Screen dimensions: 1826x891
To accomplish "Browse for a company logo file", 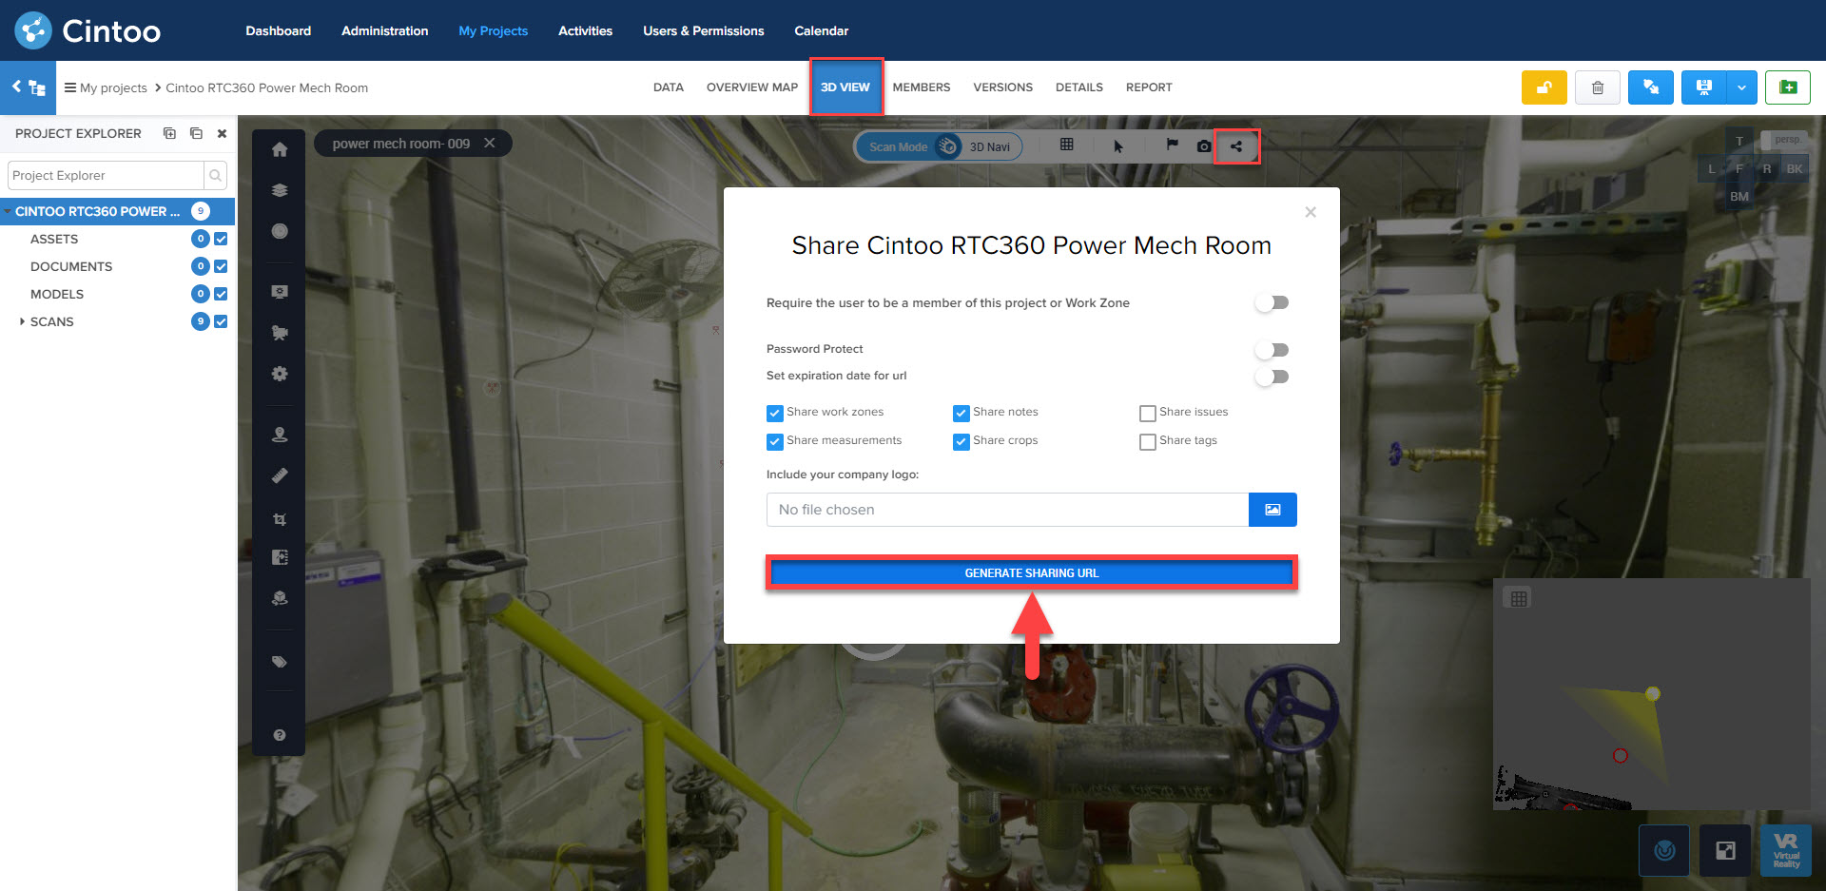I will pyautogui.click(x=1272, y=510).
